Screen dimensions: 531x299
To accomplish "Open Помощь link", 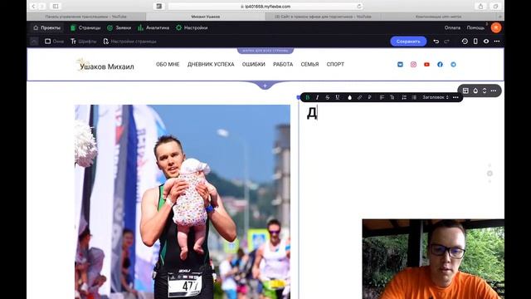I will pos(475,27).
